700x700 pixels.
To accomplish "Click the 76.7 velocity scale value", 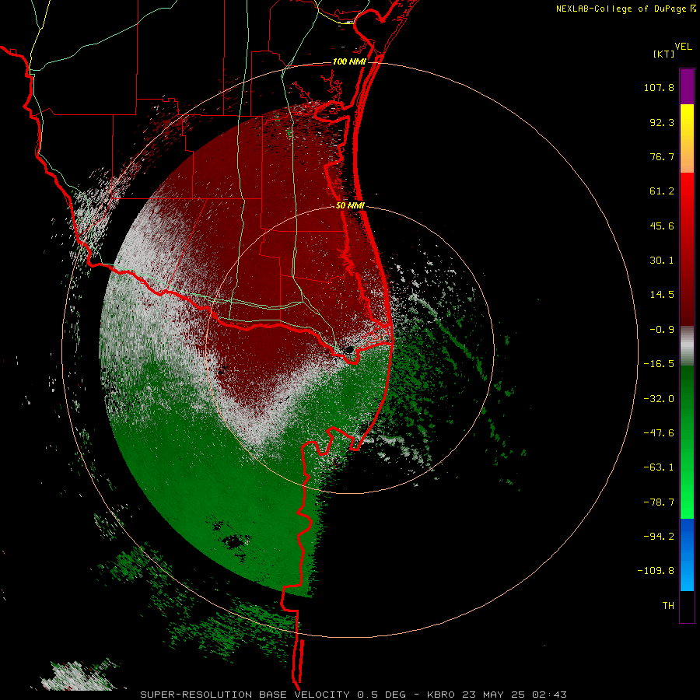I will [x=662, y=156].
